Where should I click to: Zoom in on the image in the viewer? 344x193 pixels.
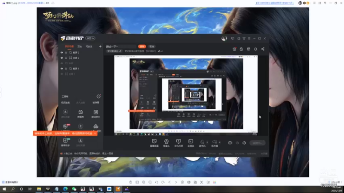pos(144,182)
